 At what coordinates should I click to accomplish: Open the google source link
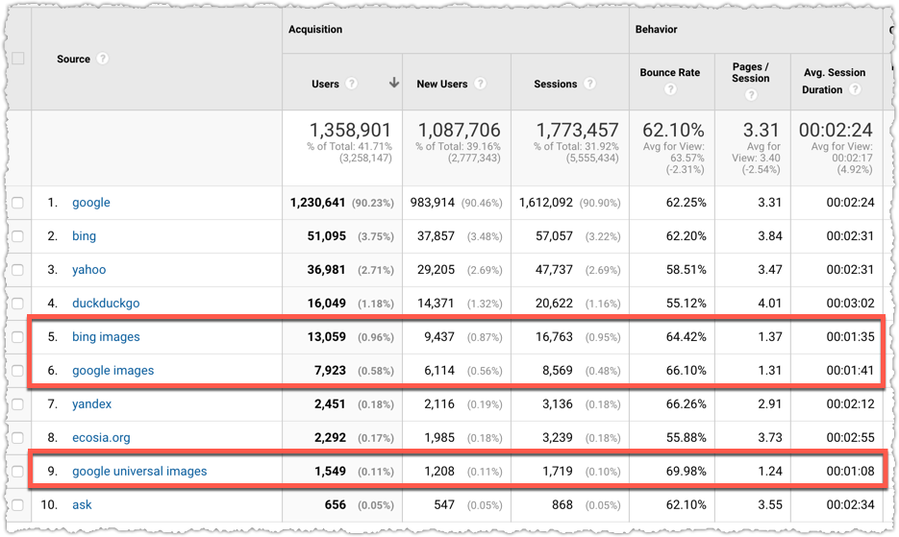pyautogui.click(x=91, y=203)
